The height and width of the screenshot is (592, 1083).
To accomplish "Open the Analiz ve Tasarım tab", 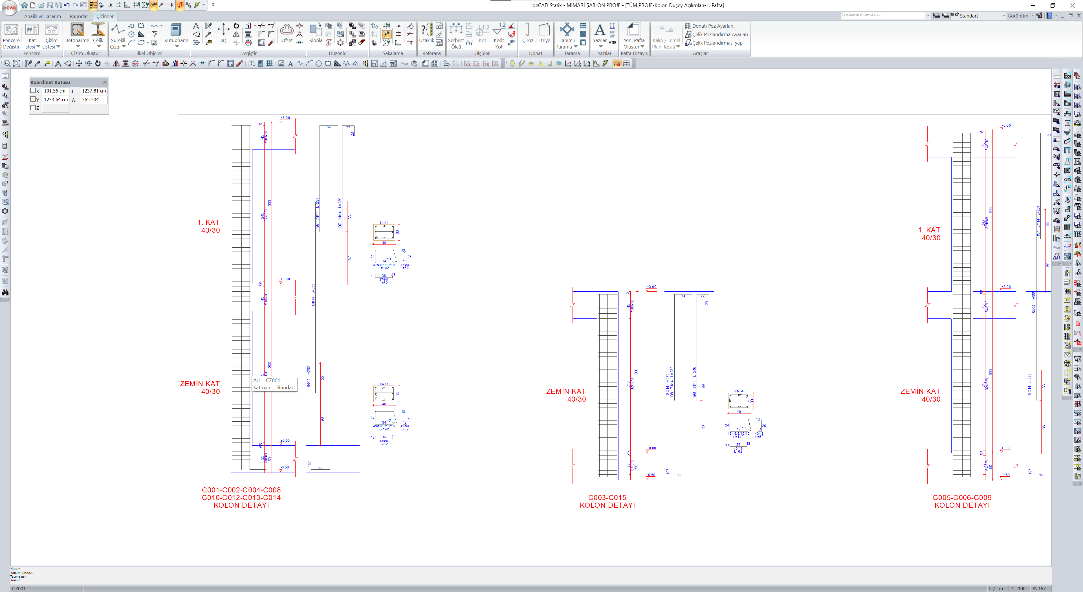I will point(43,16).
